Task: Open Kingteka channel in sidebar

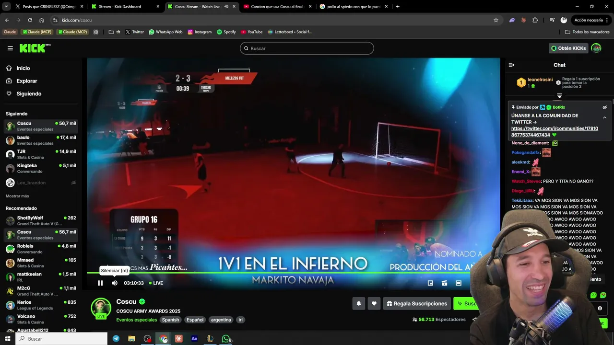Action: 41,168
